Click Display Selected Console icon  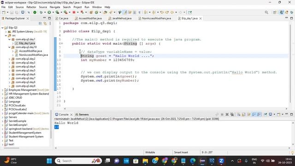point(271,114)
